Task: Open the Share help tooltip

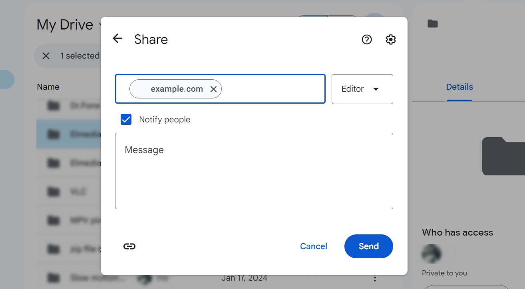Action: (x=366, y=39)
